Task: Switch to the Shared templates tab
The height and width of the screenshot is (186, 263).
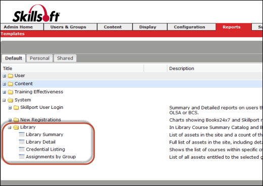Action: [65, 58]
